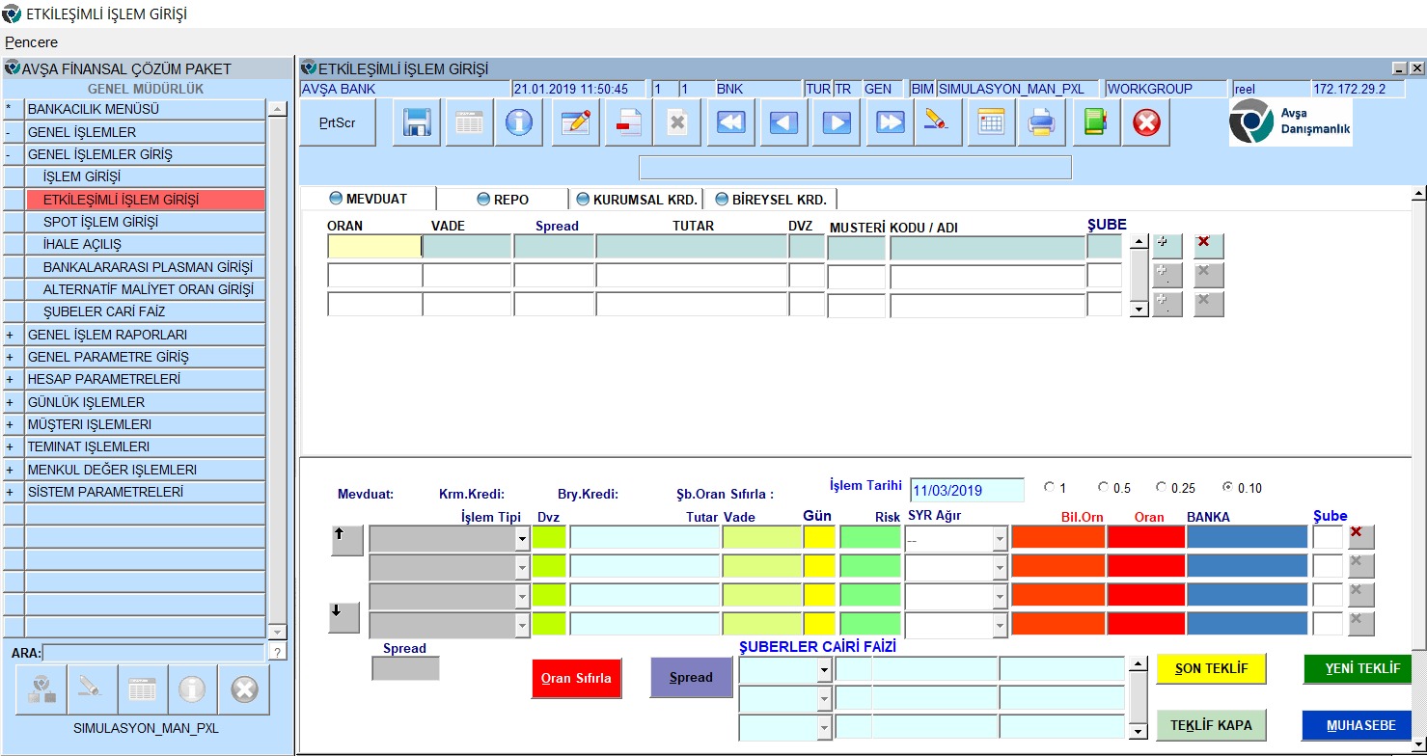
Task: Click the green book help icon
Action: click(x=1096, y=122)
